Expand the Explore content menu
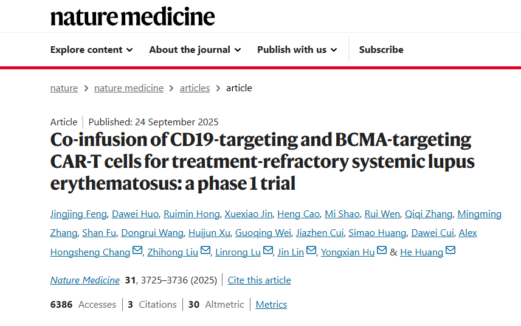The height and width of the screenshot is (326, 521). pyautogui.click(x=91, y=50)
